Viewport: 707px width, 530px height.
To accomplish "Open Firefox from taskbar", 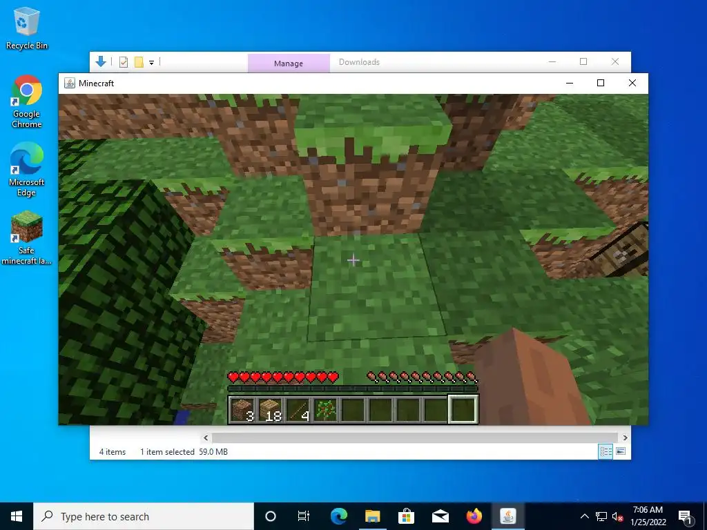I will point(474,516).
